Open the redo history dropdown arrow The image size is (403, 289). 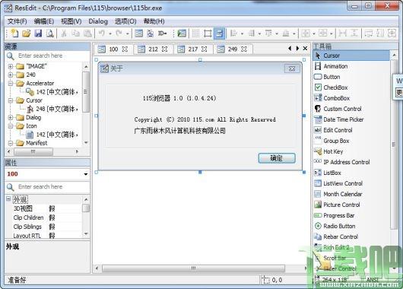click(127, 33)
